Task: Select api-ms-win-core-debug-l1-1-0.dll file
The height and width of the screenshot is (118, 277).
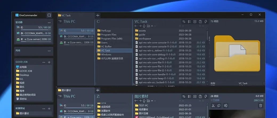Action: click(x=156, y=54)
